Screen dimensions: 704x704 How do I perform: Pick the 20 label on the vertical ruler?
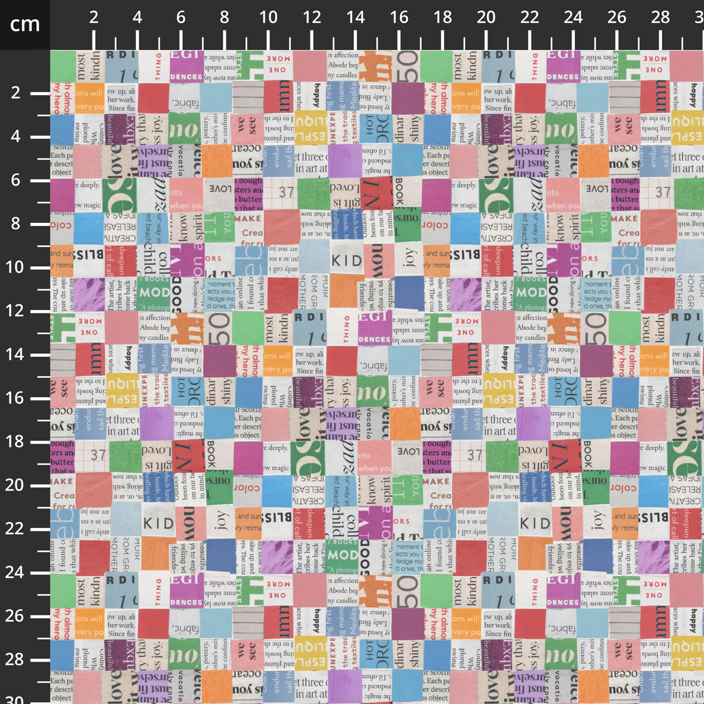pyautogui.click(x=15, y=485)
